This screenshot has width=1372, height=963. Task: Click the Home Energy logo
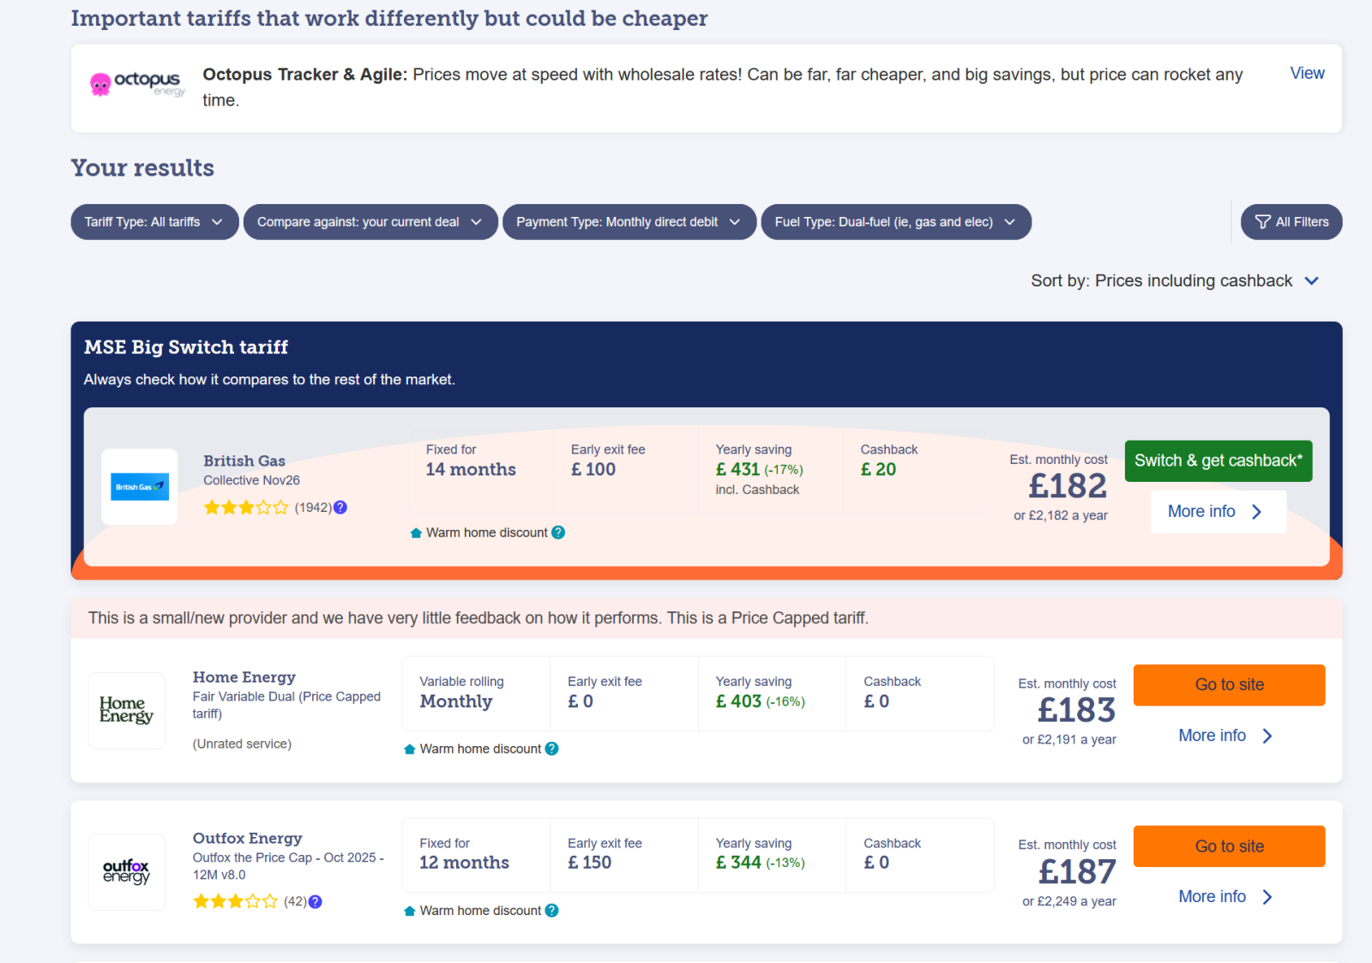(x=127, y=710)
